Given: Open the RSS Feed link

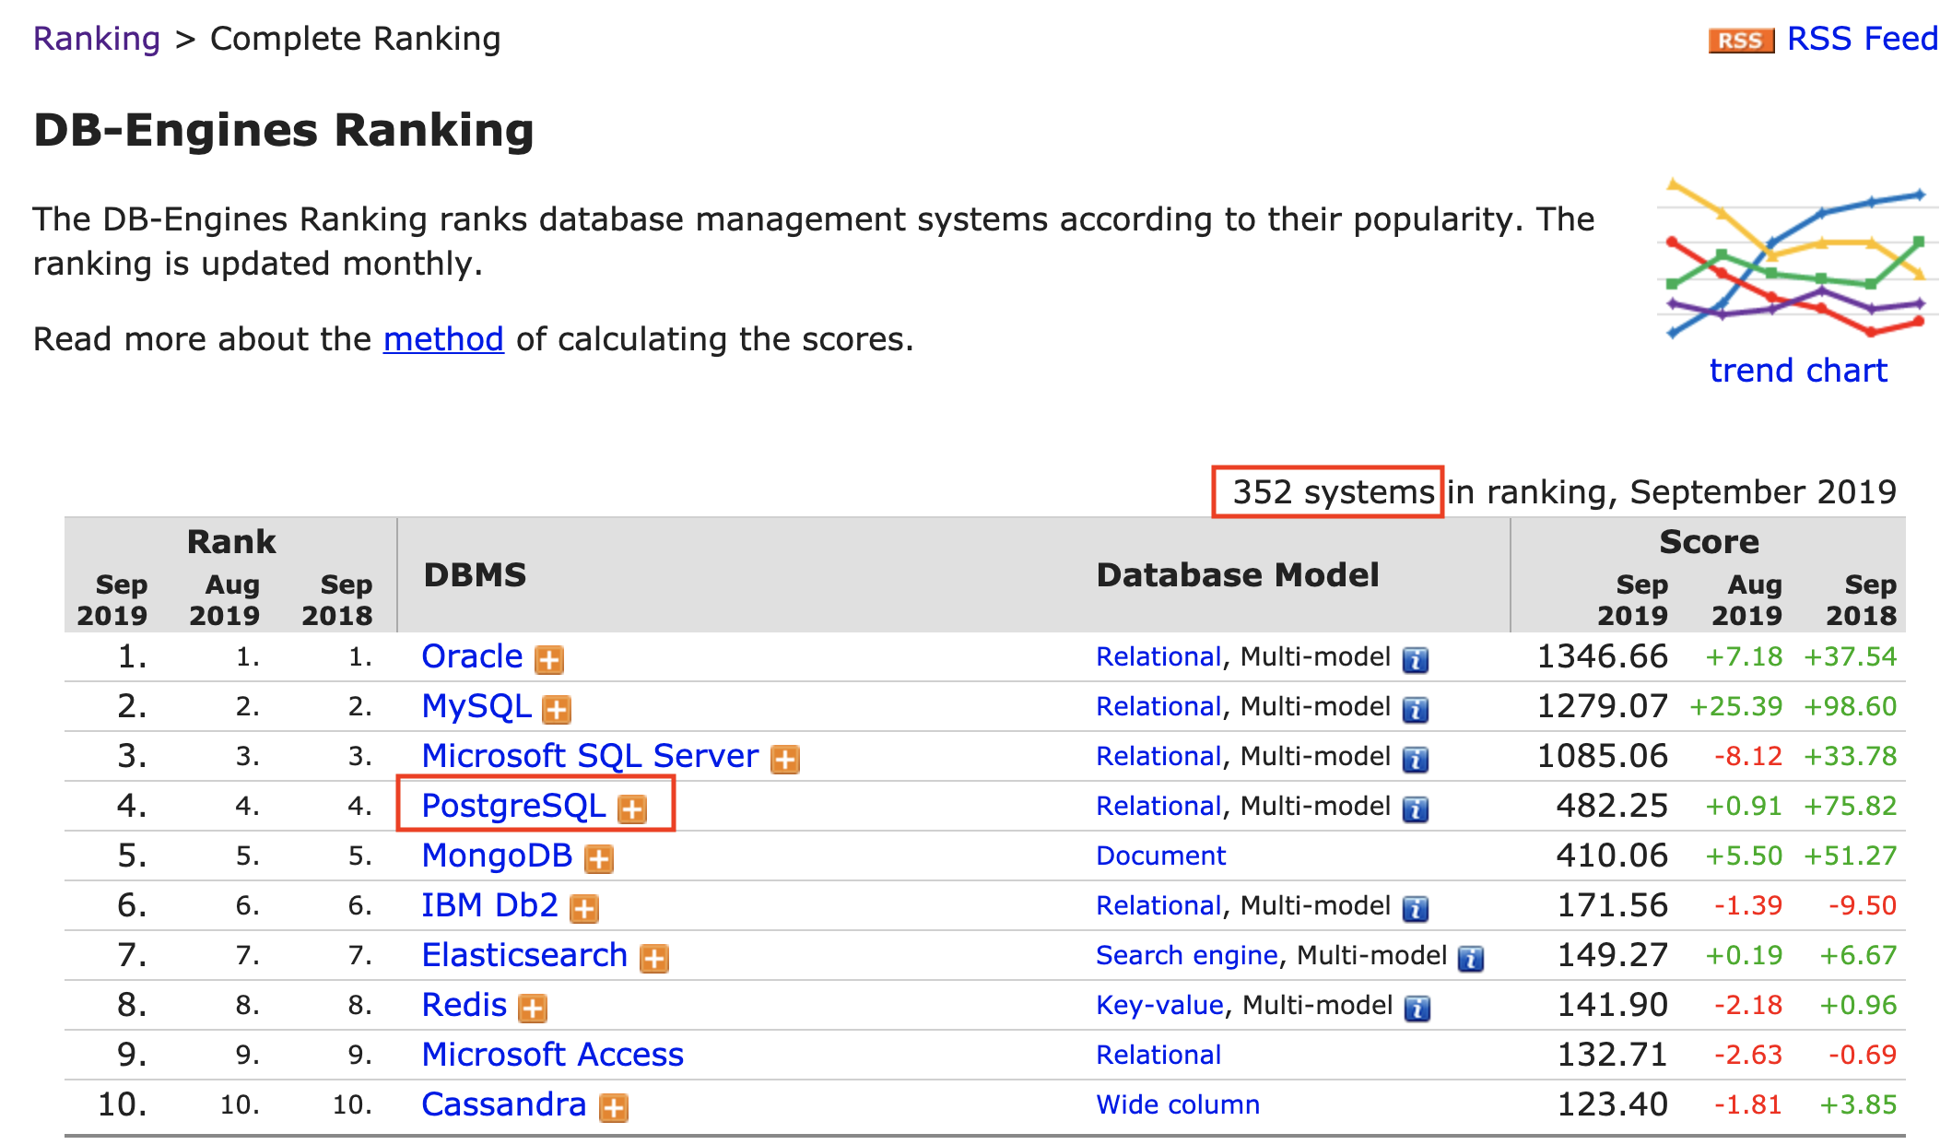Looking at the screenshot, I should [1863, 39].
